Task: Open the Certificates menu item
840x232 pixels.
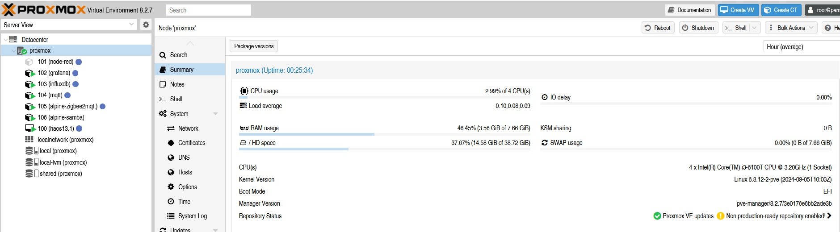Action: click(x=192, y=143)
